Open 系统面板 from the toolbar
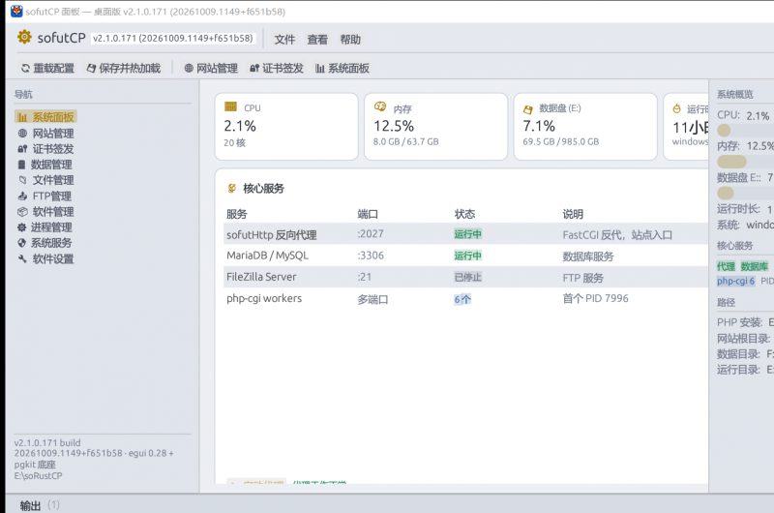This screenshot has height=513, width=774. (342, 68)
